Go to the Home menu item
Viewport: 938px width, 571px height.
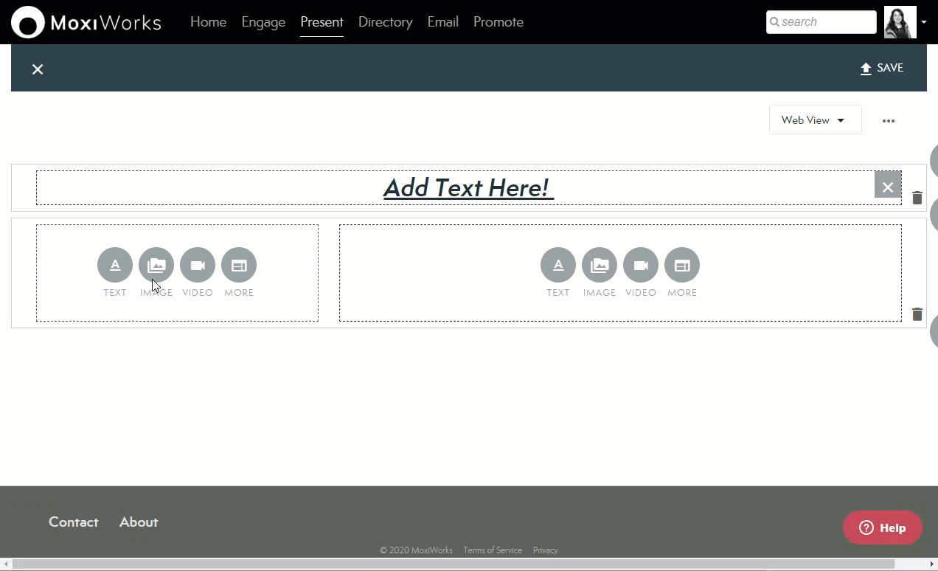[208, 22]
